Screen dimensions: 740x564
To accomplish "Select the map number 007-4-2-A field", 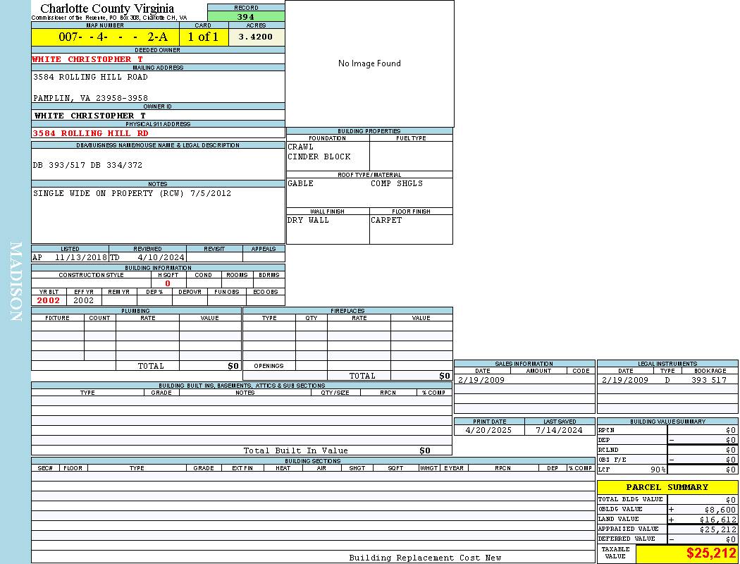I will tap(105, 37).
